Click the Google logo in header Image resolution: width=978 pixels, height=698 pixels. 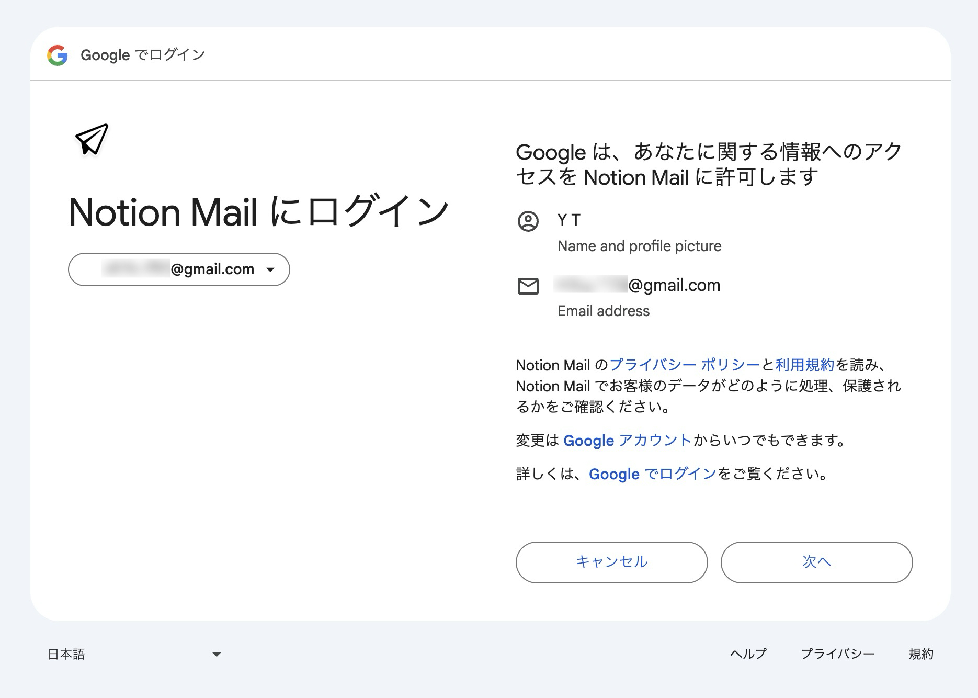58,55
